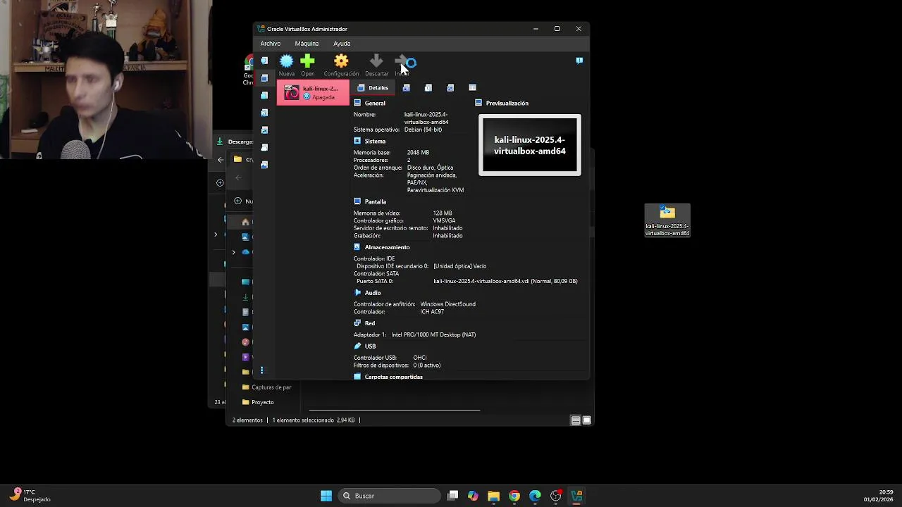902x507 pixels.
Task: Click the Red section header
Action: (x=370, y=324)
